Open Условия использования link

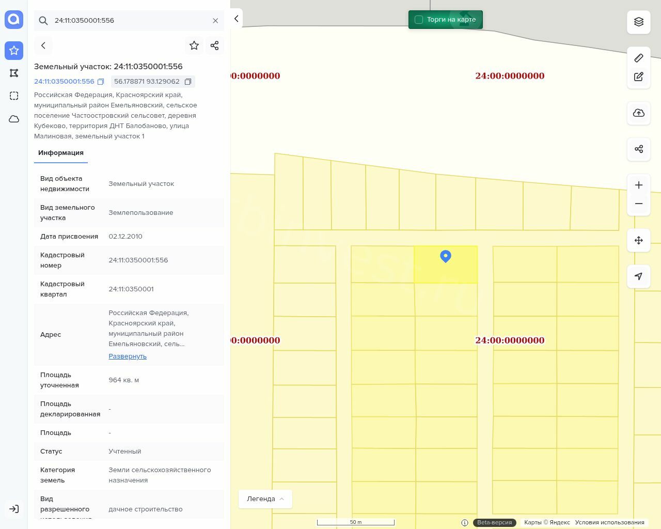tap(609, 522)
